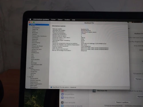Select Anciens logiciels under Logiciel

tap(35, 80)
